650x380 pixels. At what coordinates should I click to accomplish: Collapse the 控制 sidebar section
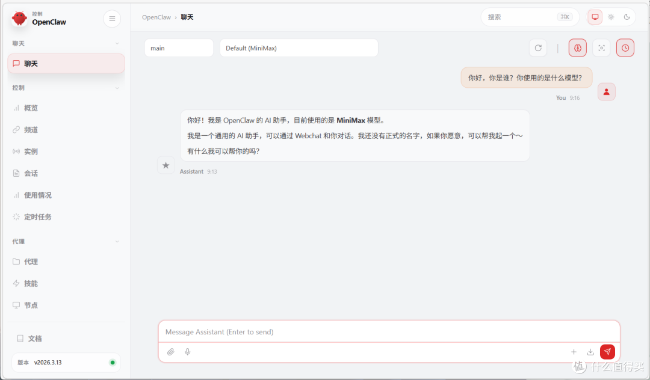66,88
